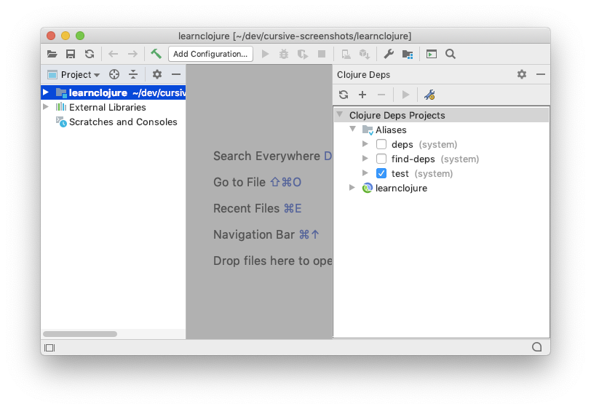Image resolution: width=591 pixels, height=409 pixels.
Task: Select the find-deps alias label
Action: [x=413, y=159]
